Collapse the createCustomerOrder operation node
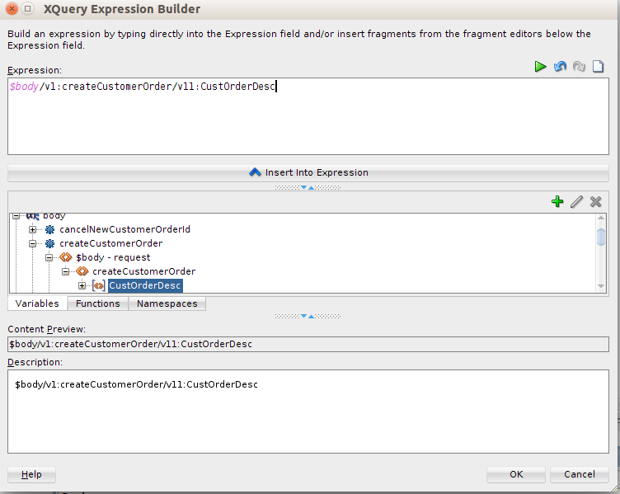 [32, 243]
